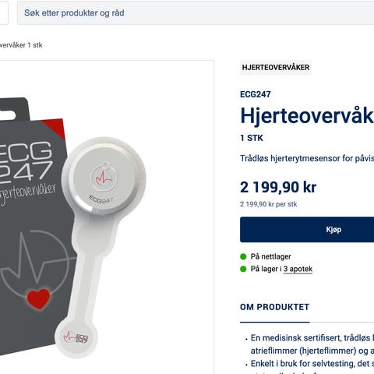Open the 3 apotek stock link
The image size is (374, 374).
(x=298, y=269)
